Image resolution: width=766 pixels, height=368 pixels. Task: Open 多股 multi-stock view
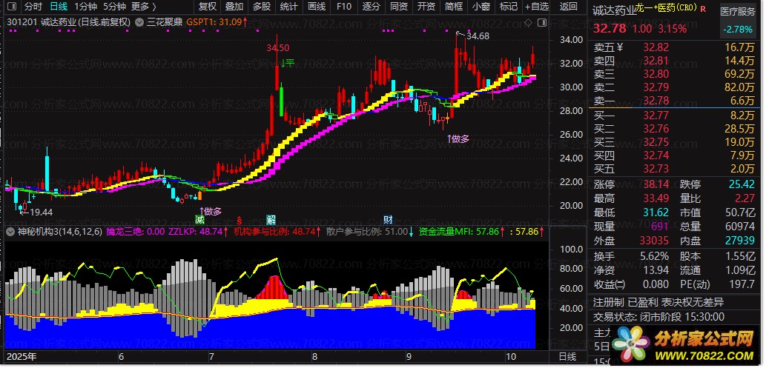(262, 7)
